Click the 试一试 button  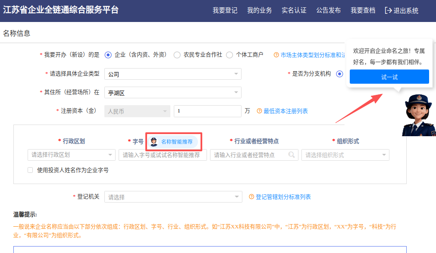[389, 77]
